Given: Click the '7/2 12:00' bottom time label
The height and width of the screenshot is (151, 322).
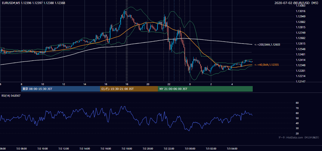Looking at the screenshot, I should [64, 148].
